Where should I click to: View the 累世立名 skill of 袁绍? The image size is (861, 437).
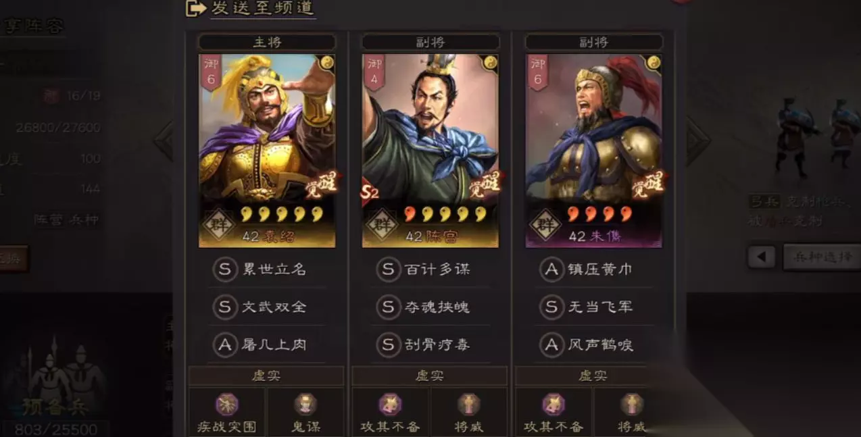pos(260,269)
